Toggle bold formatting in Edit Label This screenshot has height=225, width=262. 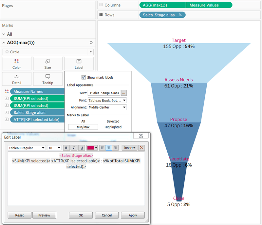pyautogui.click(x=66, y=148)
